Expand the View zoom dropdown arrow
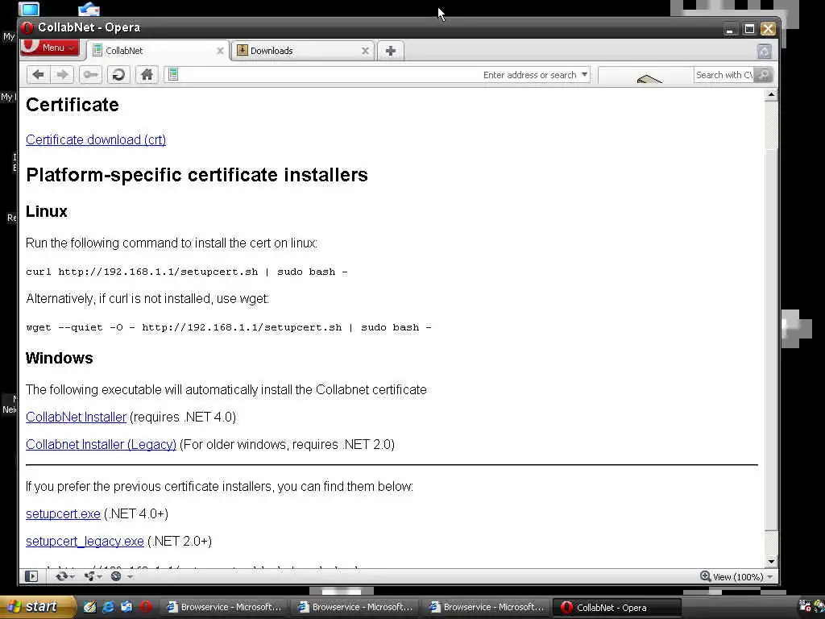The width and height of the screenshot is (825, 619). click(x=769, y=577)
